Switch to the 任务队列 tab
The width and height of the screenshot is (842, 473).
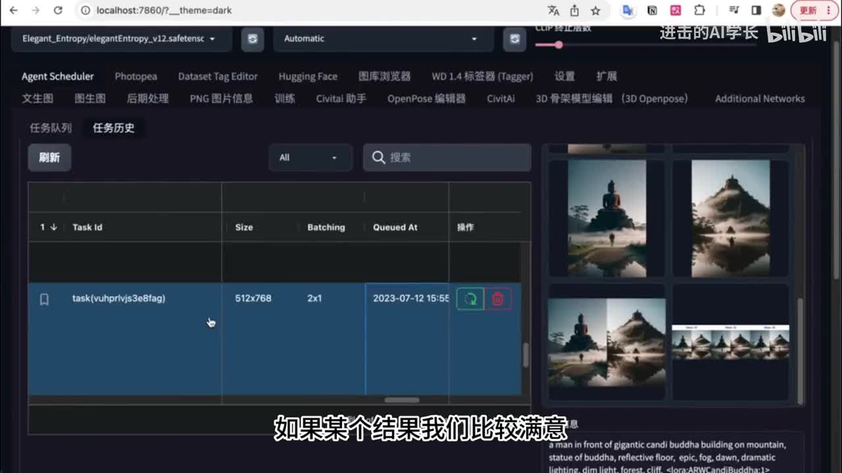point(51,128)
